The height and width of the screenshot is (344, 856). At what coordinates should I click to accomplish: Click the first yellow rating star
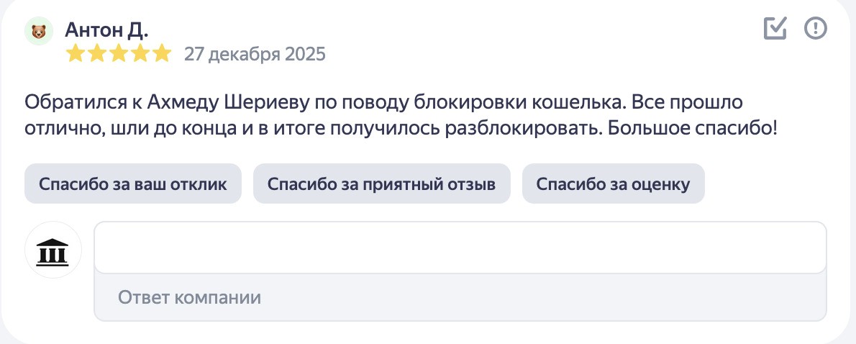pyautogui.click(x=76, y=54)
